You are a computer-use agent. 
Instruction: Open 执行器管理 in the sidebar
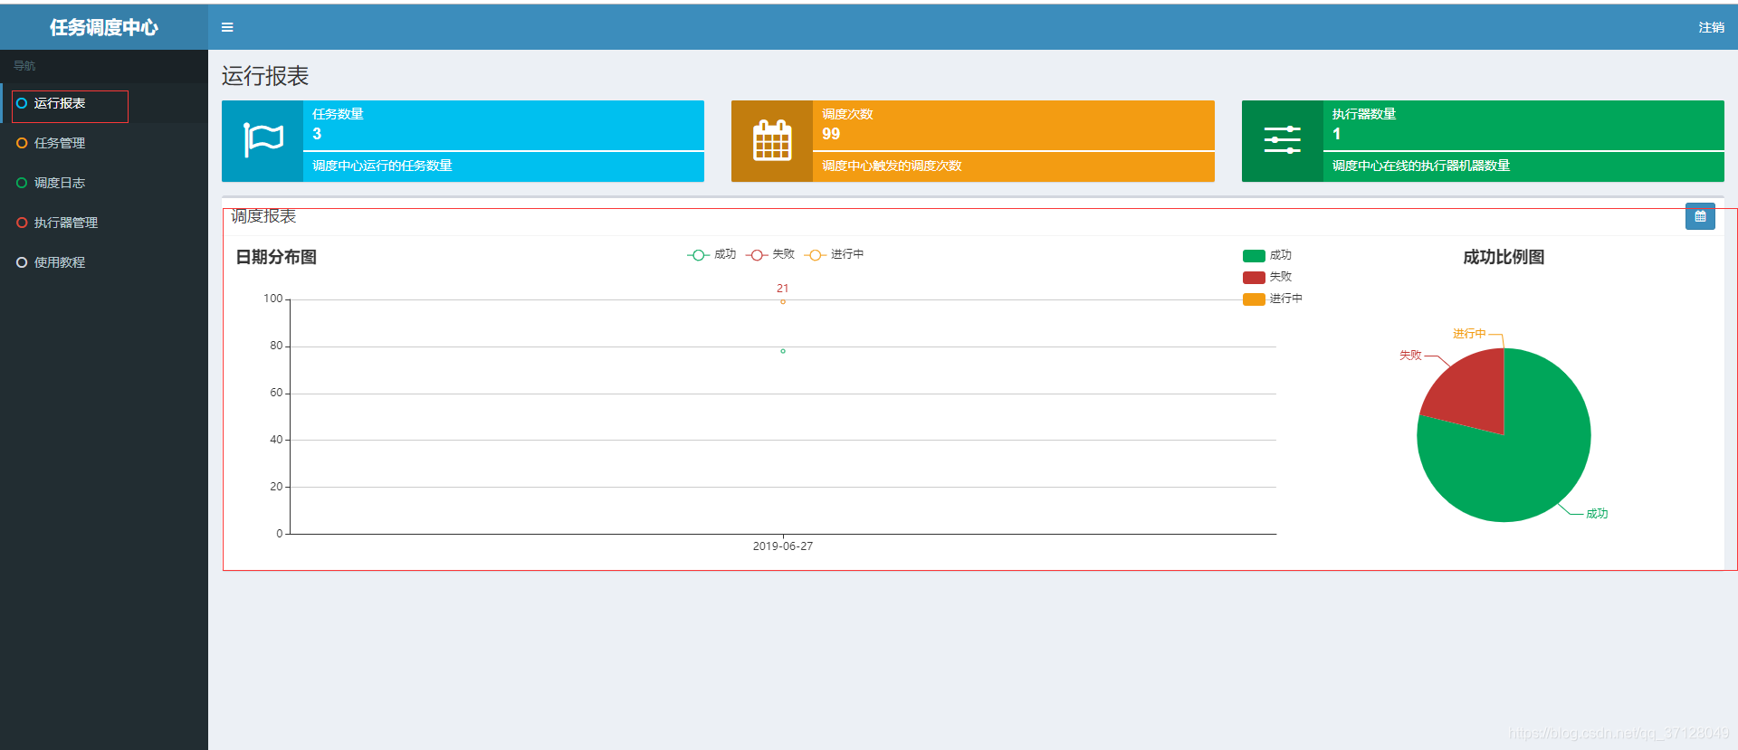tap(104, 223)
